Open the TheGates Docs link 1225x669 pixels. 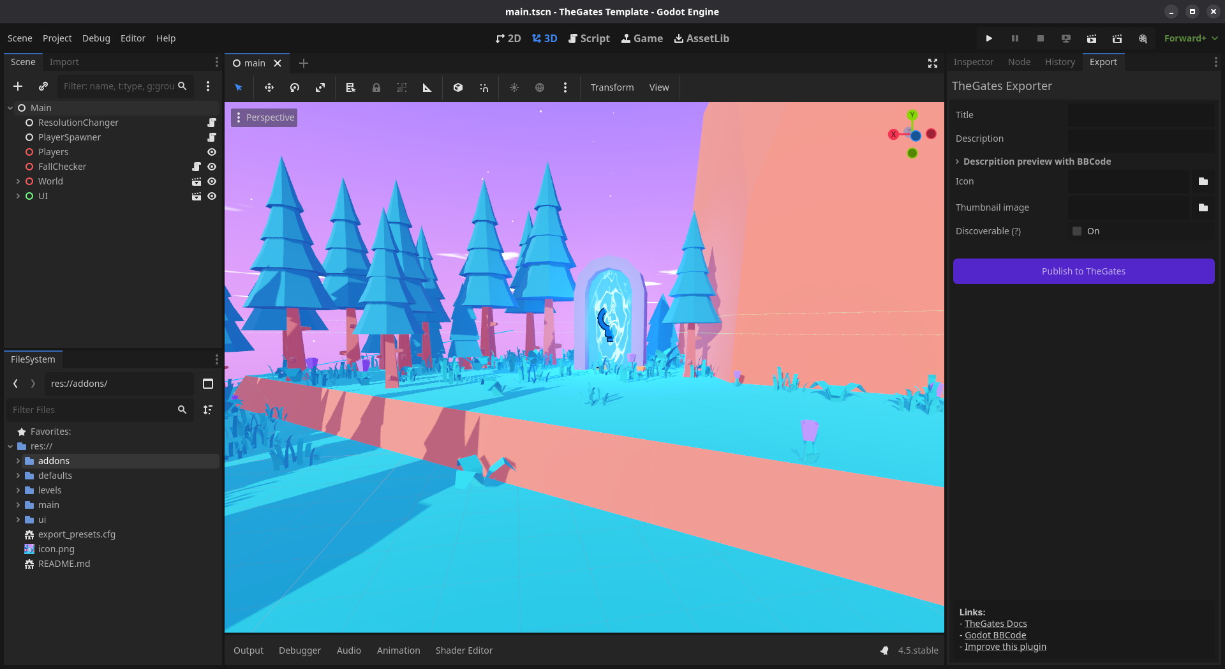(x=995, y=624)
